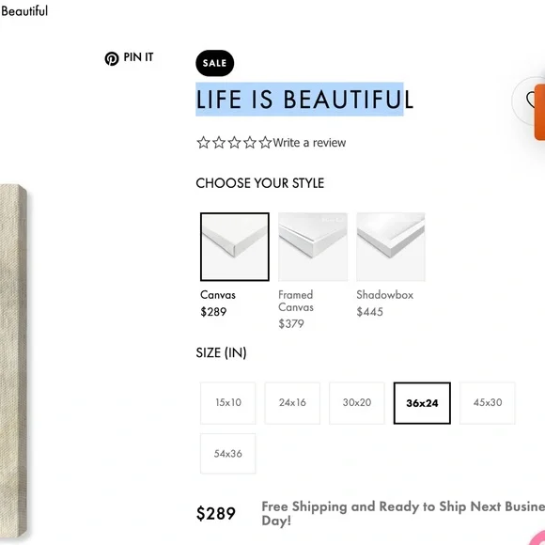
Task: Open the Write a review link
Action: point(309,143)
